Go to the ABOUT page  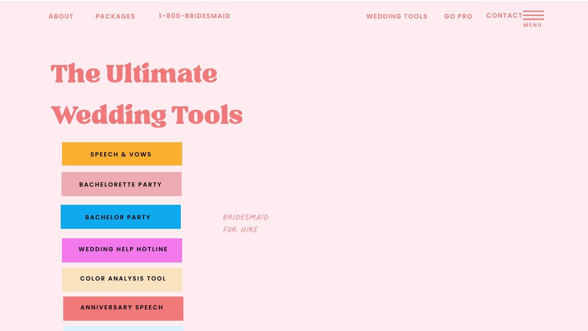click(61, 16)
